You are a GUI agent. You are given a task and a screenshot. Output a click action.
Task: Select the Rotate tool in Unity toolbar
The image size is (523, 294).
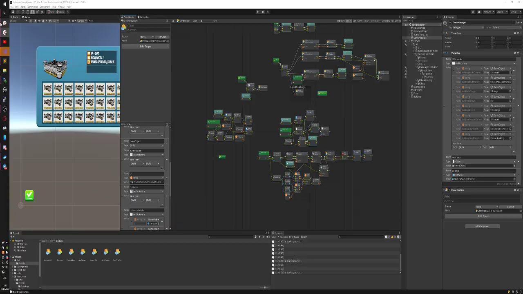point(23,12)
